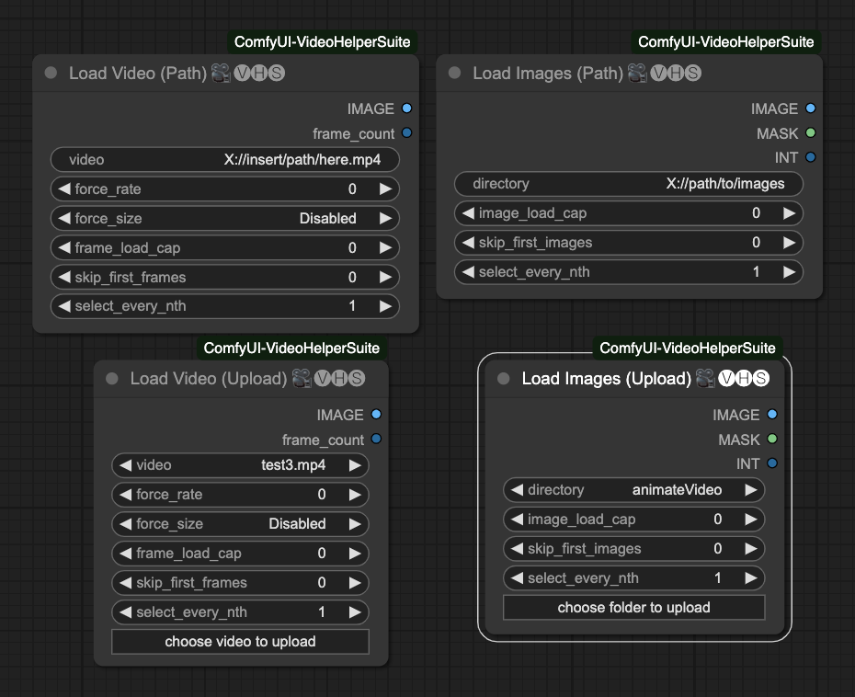
Task: Click the camera icon on Load Images (Upload) title
Action: pos(703,378)
